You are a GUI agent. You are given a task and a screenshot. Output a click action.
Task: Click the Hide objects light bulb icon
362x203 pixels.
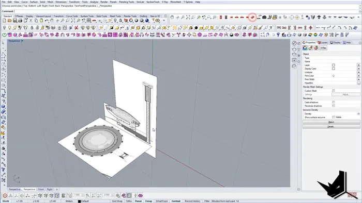4,28
